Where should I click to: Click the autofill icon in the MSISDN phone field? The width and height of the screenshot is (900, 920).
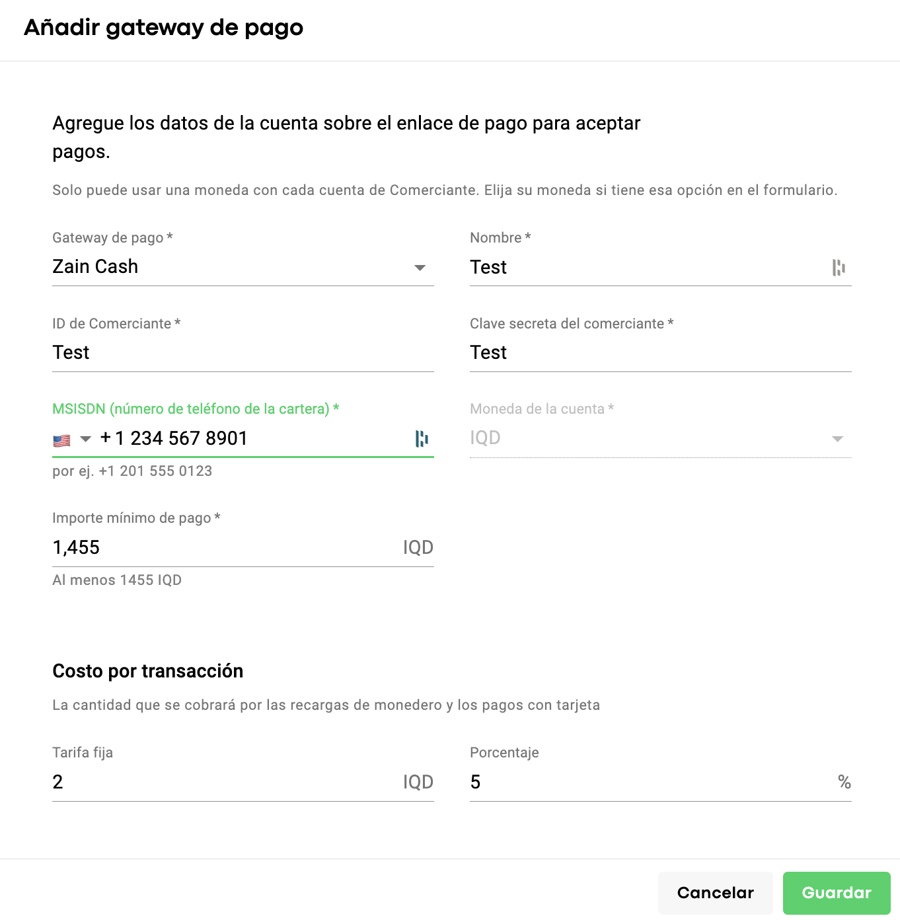(x=422, y=439)
